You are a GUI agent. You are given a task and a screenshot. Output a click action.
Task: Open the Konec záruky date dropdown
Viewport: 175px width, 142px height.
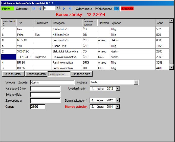117,107
